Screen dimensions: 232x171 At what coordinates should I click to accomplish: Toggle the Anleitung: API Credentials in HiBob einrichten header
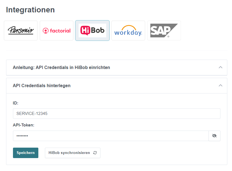[117, 68]
